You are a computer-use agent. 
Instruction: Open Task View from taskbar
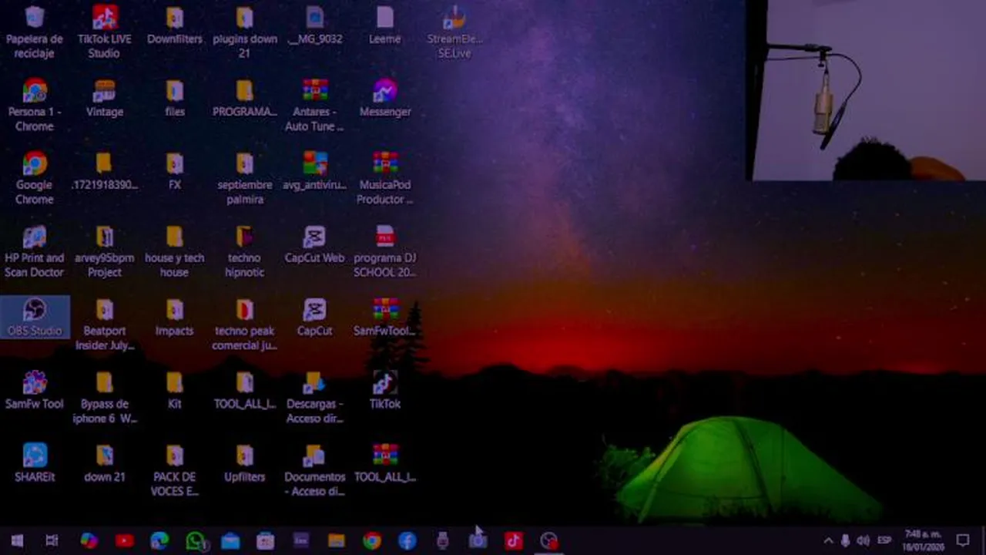(52, 540)
